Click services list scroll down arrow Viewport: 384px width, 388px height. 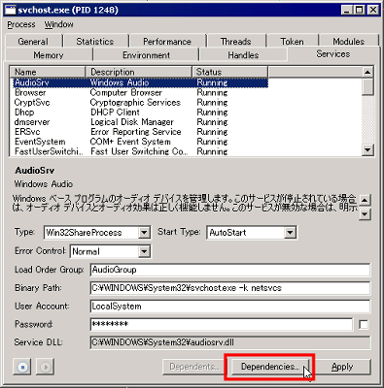367,150
